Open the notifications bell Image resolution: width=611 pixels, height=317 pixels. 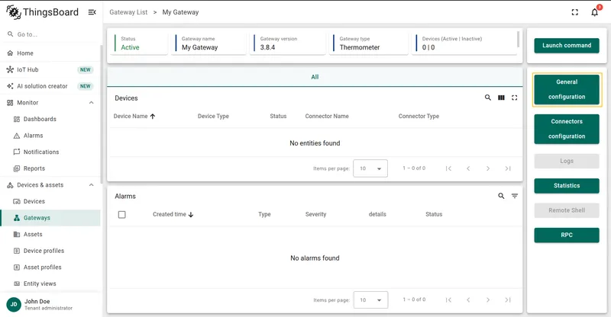click(595, 12)
